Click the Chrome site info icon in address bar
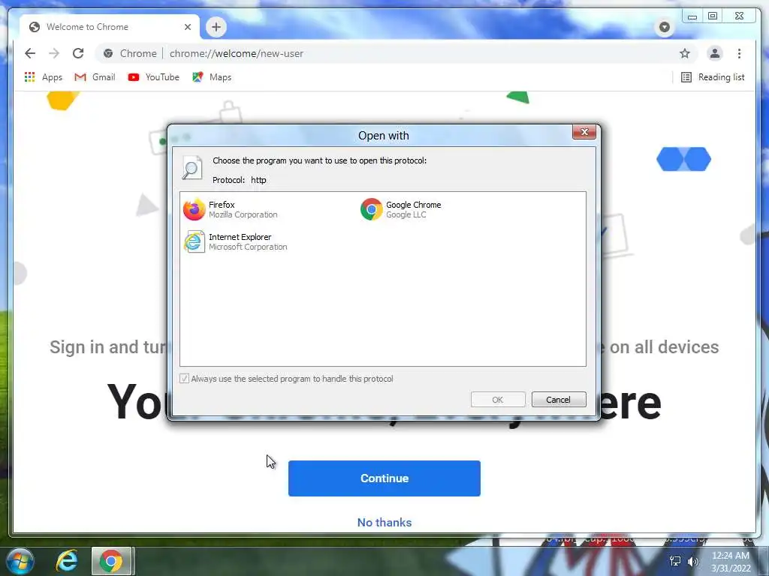This screenshot has width=769, height=576. (108, 53)
